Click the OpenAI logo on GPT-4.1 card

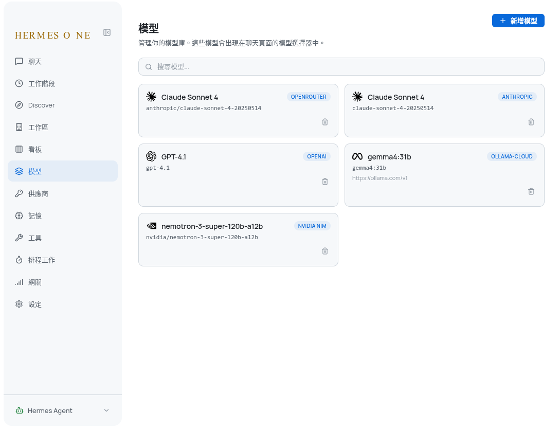151,156
